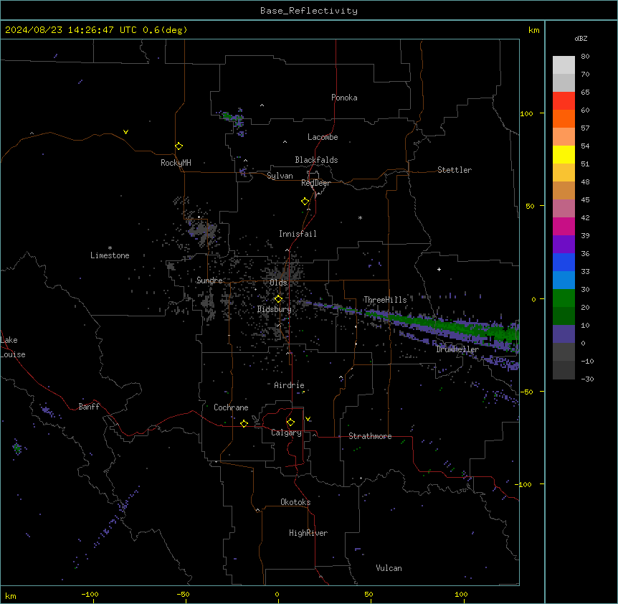Click the Cochrane label
Viewport: 618px width, 604px height.
[x=231, y=407]
